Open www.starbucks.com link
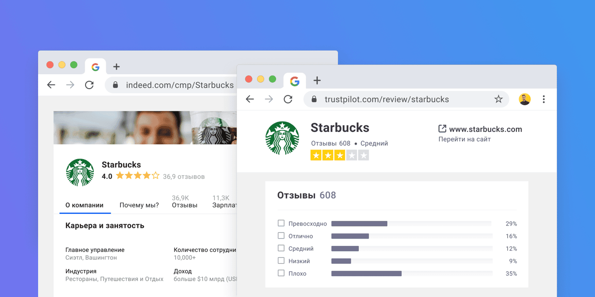Screen dimensions: 595x297 (486, 129)
